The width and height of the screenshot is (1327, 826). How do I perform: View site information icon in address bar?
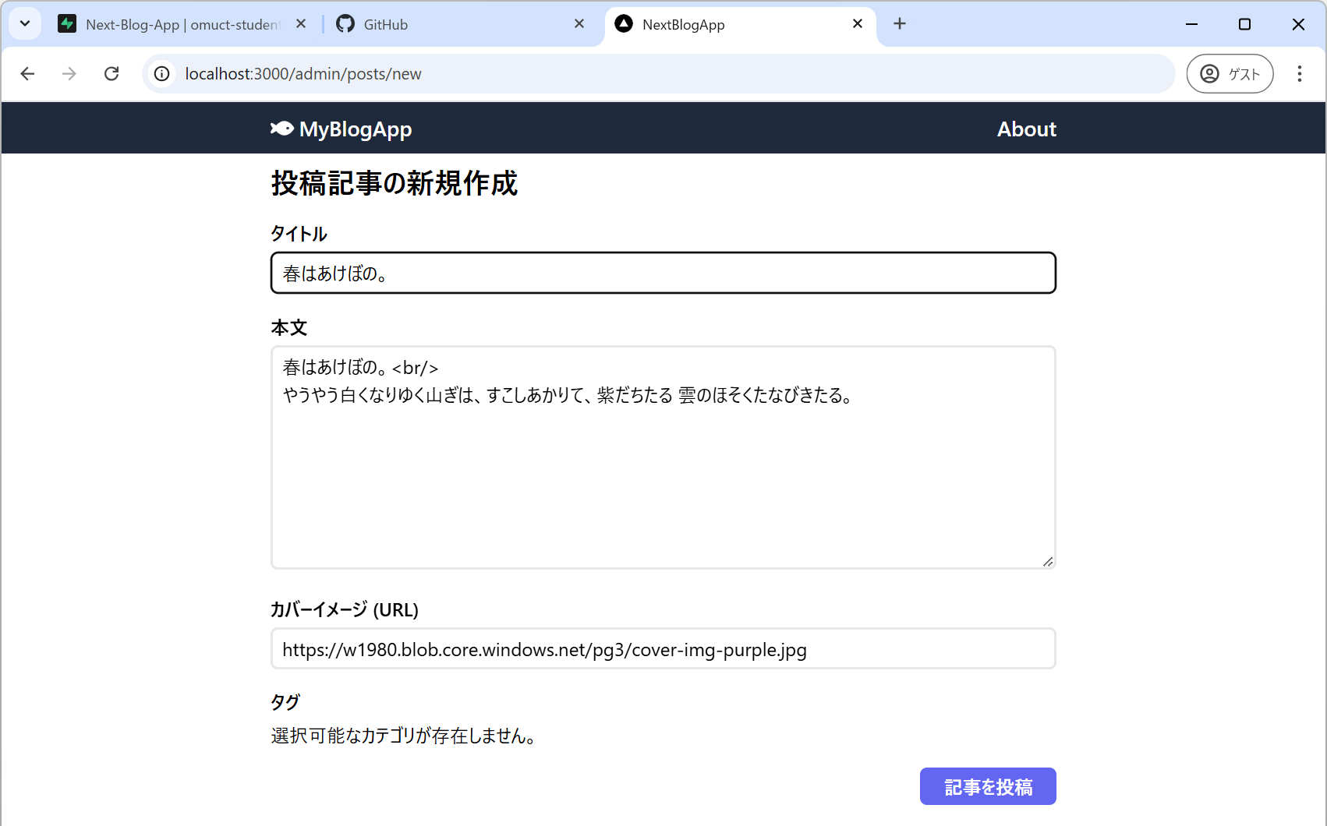point(162,74)
